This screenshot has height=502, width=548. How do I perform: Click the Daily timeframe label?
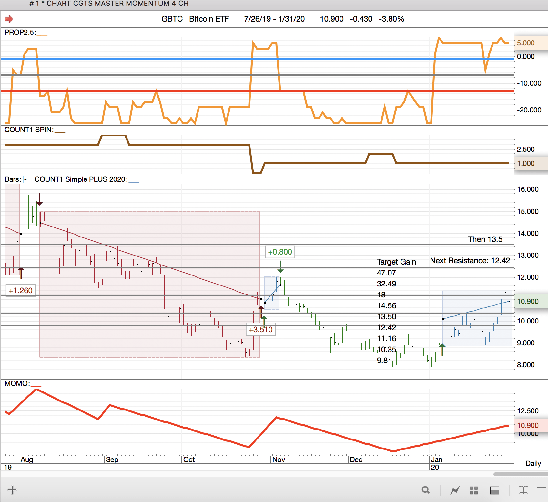[x=533, y=463]
